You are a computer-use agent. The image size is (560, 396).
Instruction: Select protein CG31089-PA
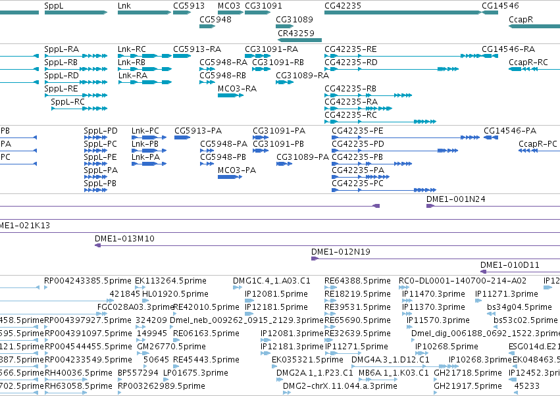pos(284,164)
